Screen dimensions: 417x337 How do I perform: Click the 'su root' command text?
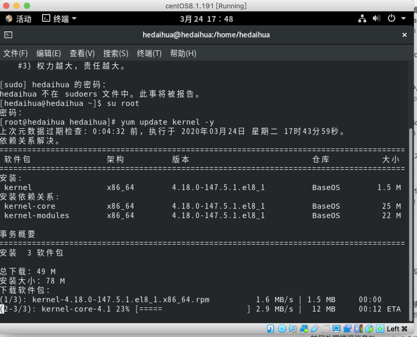coord(123,103)
